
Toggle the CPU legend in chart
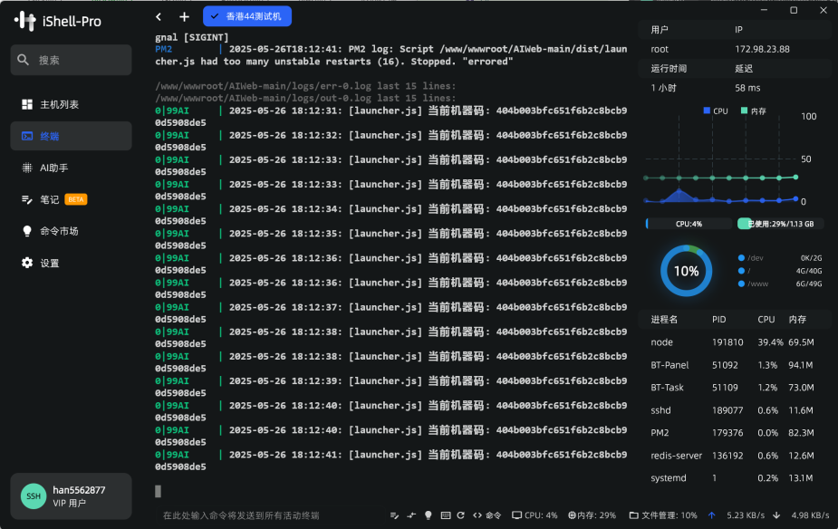pos(716,111)
